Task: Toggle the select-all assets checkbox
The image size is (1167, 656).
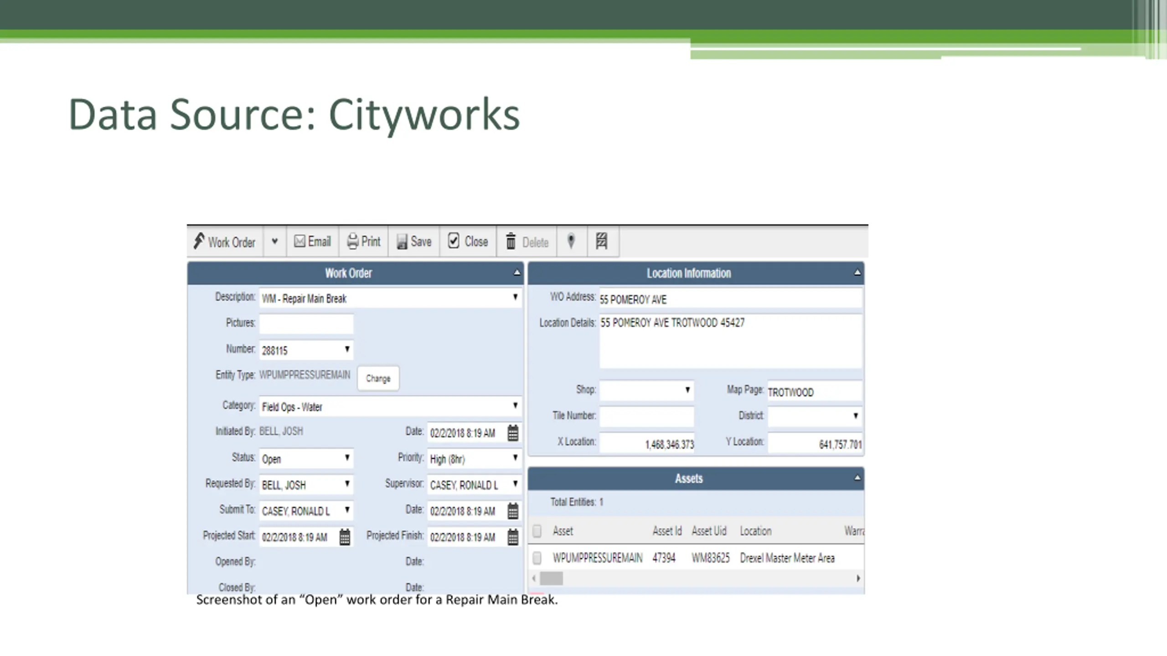Action: pyautogui.click(x=537, y=531)
